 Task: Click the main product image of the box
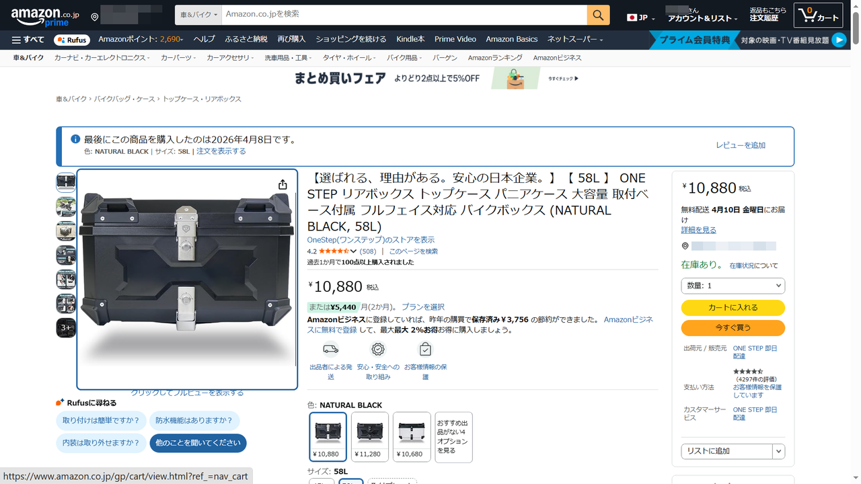click(187, 279)
